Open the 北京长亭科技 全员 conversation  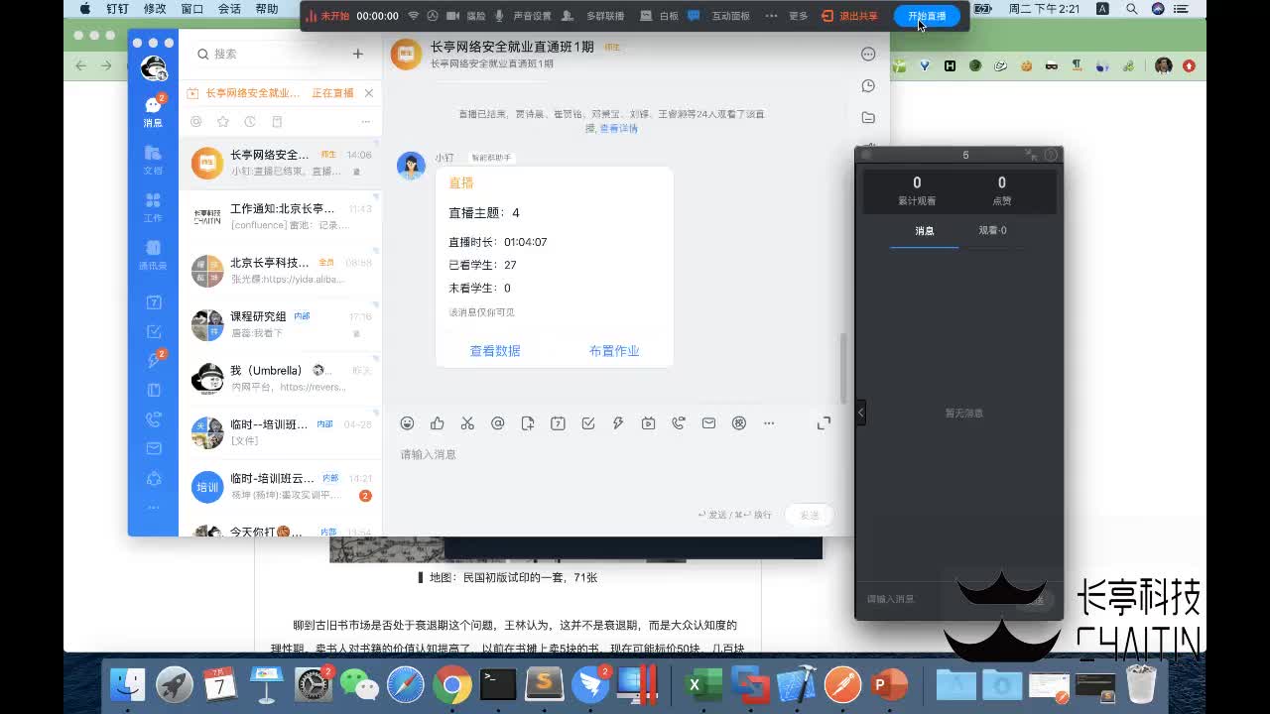(280, 270)
